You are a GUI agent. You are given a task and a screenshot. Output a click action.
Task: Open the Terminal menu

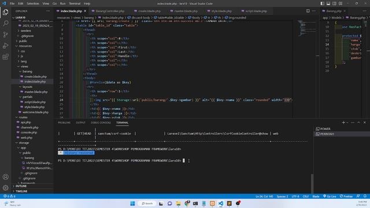point(75,3)
